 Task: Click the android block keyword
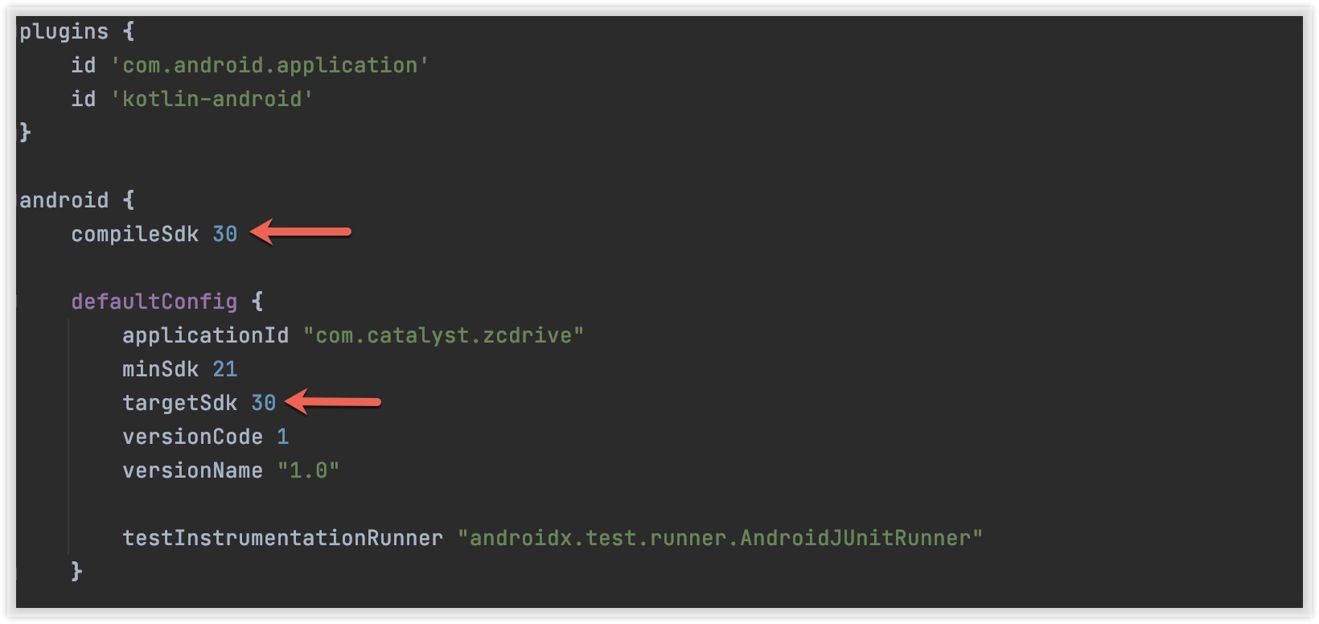64,200
